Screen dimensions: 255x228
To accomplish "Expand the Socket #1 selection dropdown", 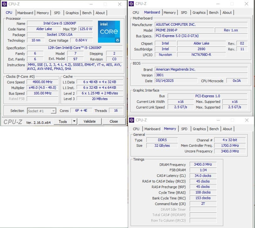I will pos(53,111).
